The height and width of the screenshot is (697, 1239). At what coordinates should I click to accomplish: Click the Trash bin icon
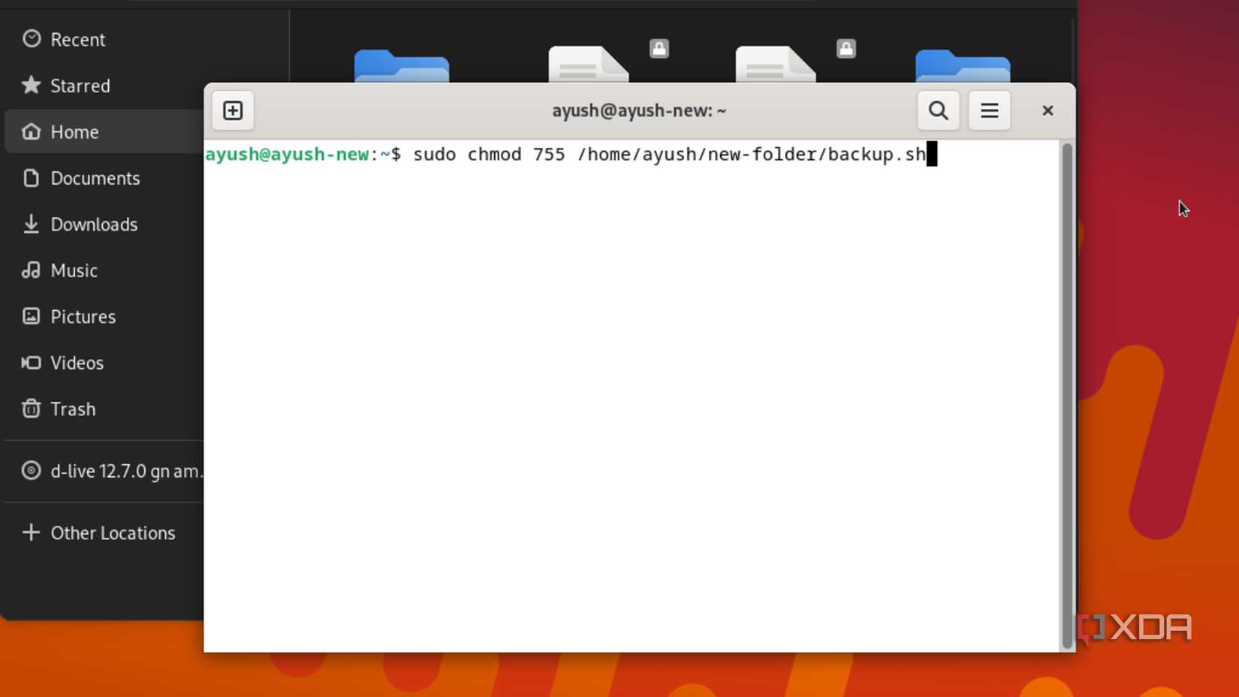(31, 409)
